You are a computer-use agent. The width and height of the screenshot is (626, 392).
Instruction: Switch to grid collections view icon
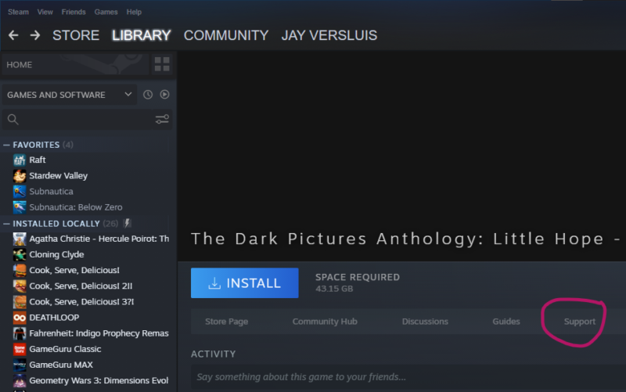[162, 64]
